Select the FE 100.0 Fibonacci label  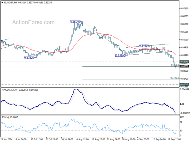coord(174,78)
